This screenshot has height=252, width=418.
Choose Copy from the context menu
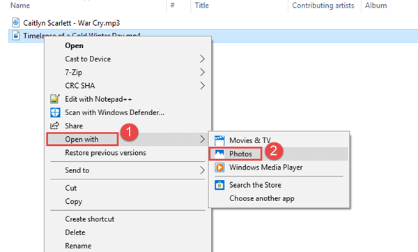128,201
